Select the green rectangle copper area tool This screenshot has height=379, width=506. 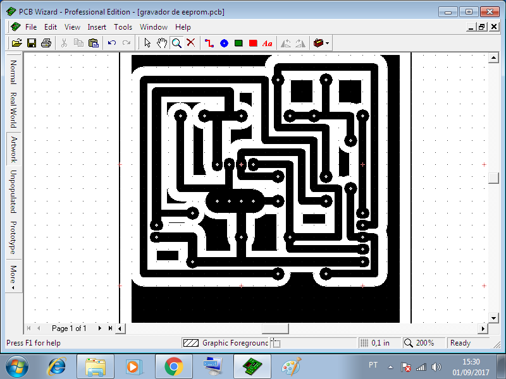[238, 43]
